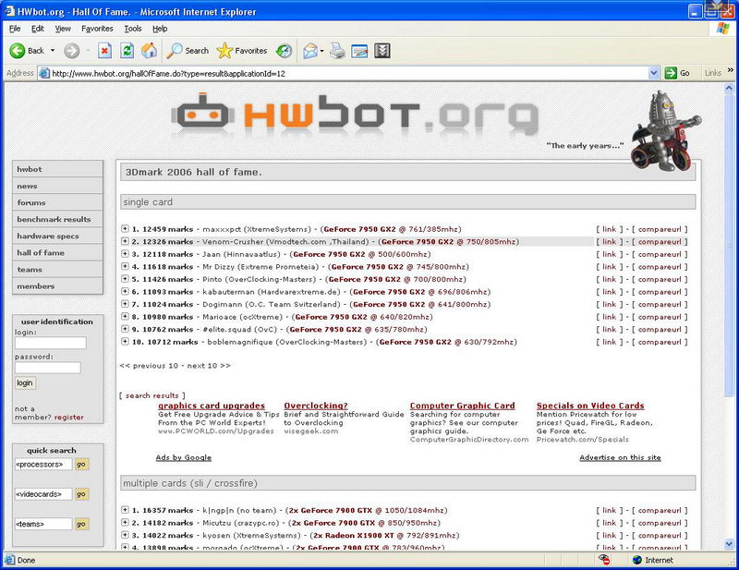Click the blocked popup status bar icon

pyautogui.click(x=604, y=560)
